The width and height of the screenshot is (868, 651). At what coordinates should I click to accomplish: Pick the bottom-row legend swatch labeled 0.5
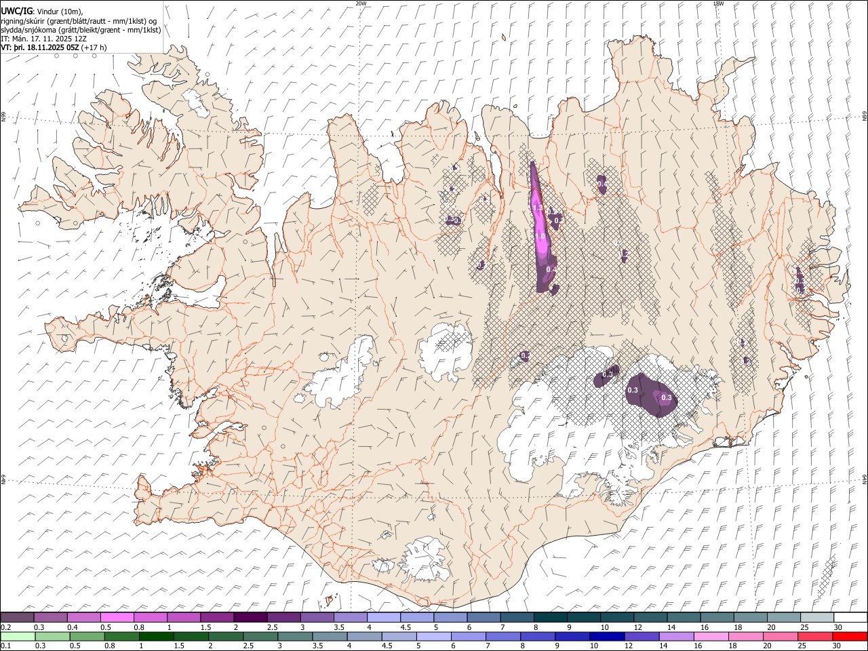(x=87, y=636)
